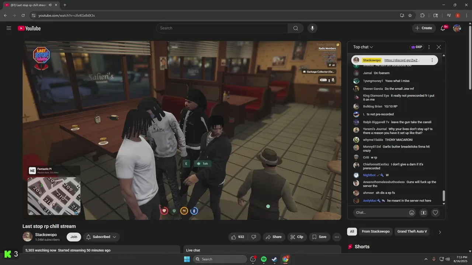Click the Shorts section heading
Viewport: 472px width, 265px height.
click(x=362, y=247)
